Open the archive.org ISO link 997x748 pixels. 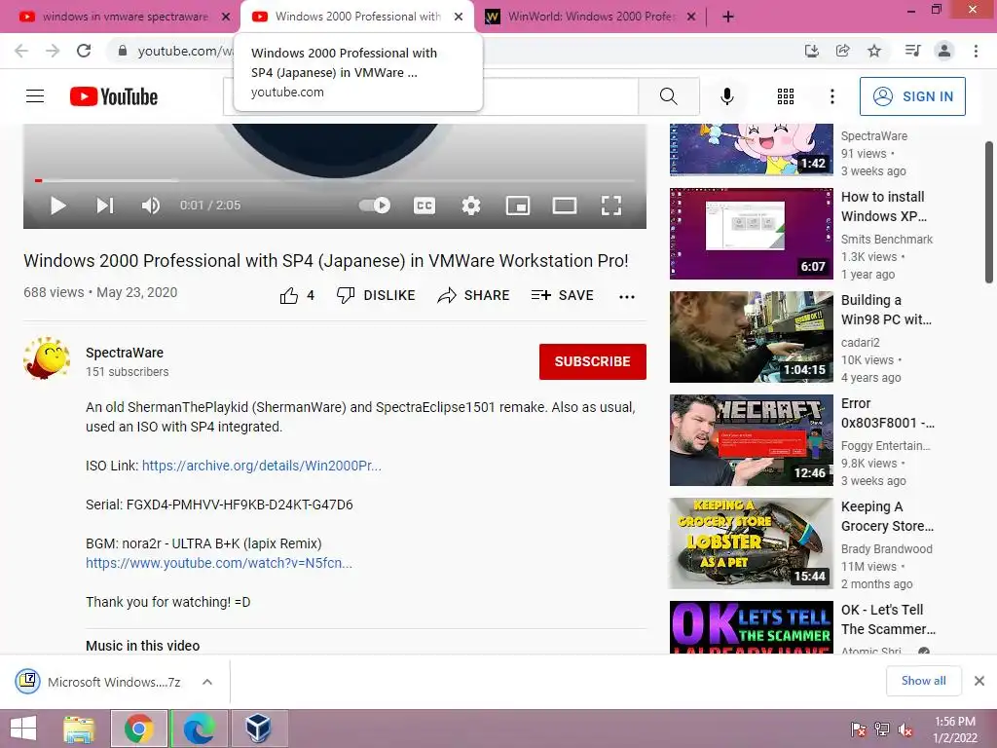click(261, 466)
